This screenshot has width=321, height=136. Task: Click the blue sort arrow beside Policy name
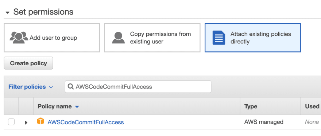tap(77, 106)
